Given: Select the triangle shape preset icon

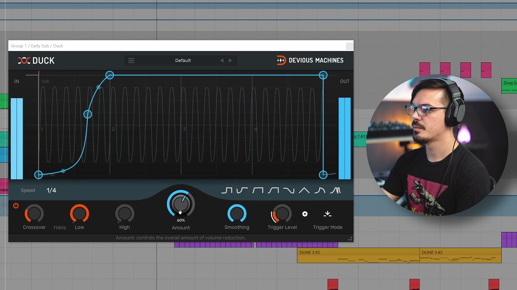Looking at the screenshot, I should pyautogui.click(x=304, y=191).
